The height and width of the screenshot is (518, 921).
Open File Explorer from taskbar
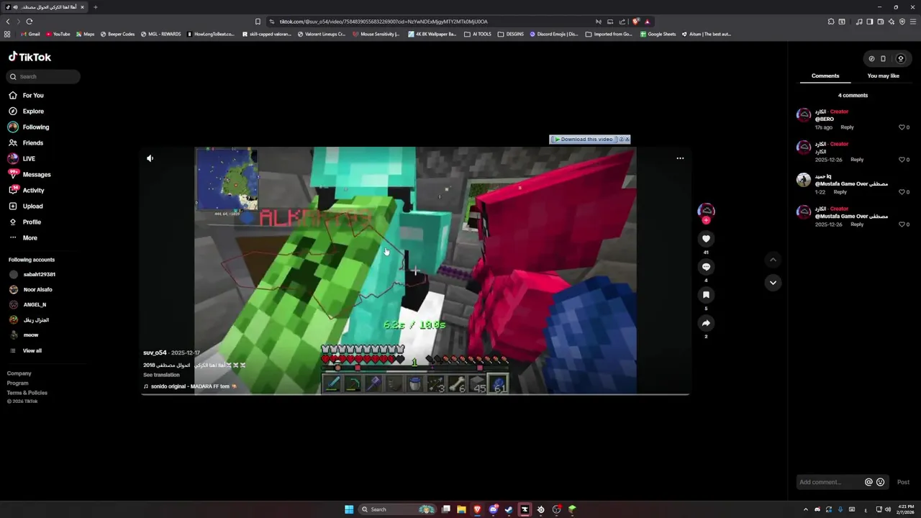[461, 509]
